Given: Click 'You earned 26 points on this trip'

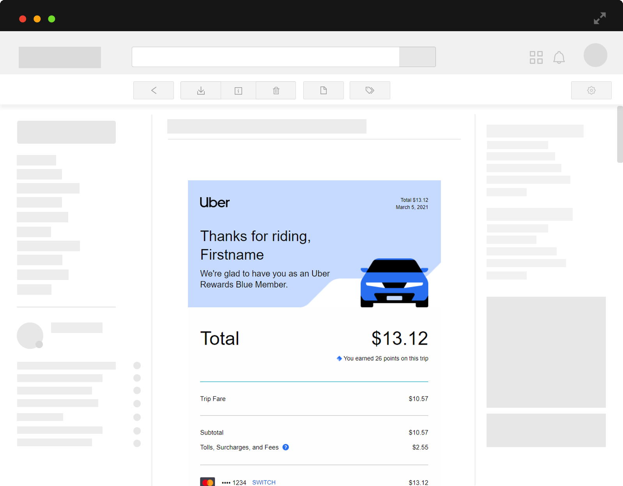Looking at the screenshot, I should click(386, 358).
